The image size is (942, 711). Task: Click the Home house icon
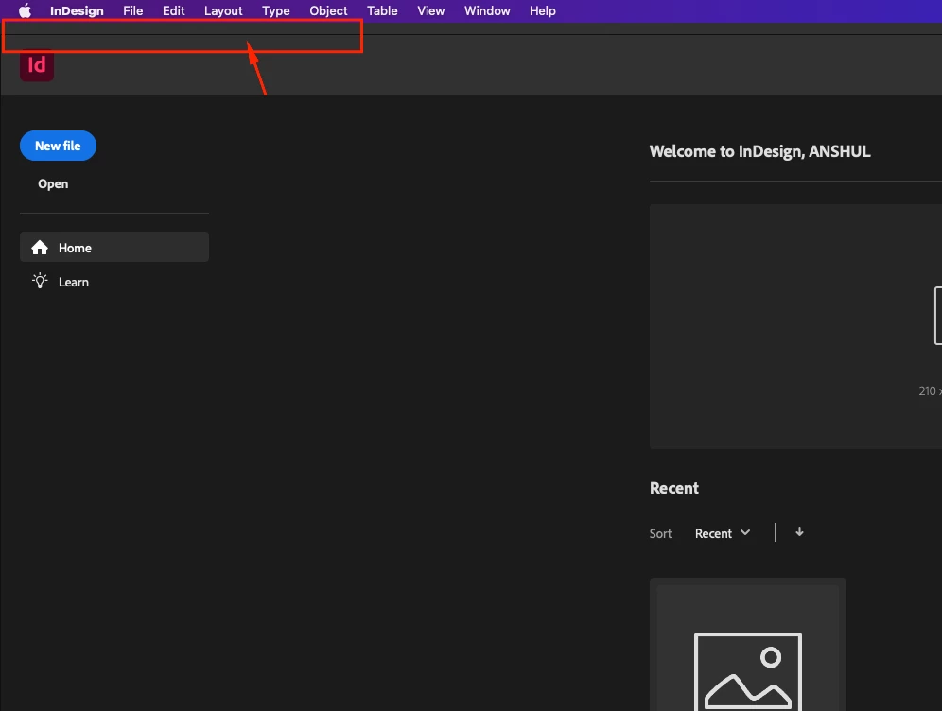(x=40, y=248)
